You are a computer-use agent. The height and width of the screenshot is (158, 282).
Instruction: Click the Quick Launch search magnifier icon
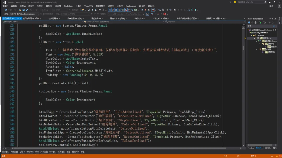pyautogui.click(x=265, y=2)
